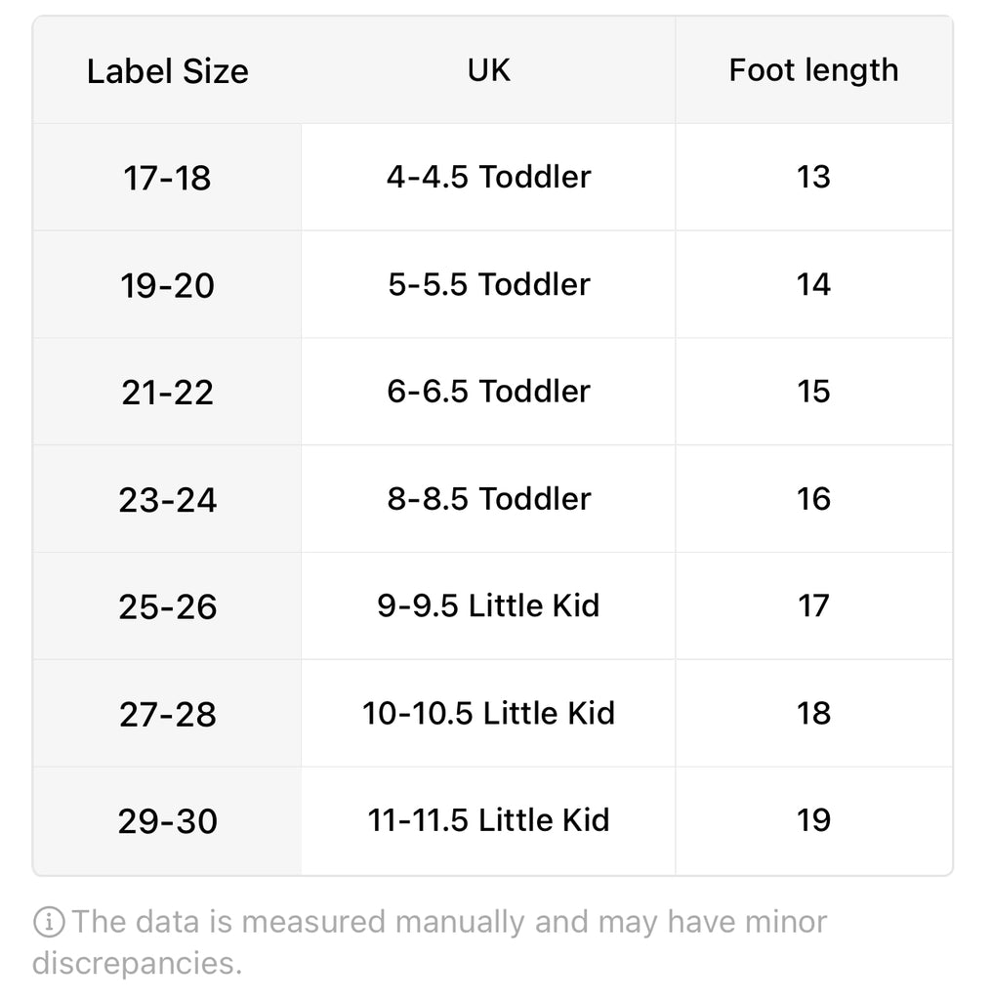Screen dimensions: 991x1000
Task: Select the 9-9.5 Little Kid size
Action: click(x=488, y=605)
